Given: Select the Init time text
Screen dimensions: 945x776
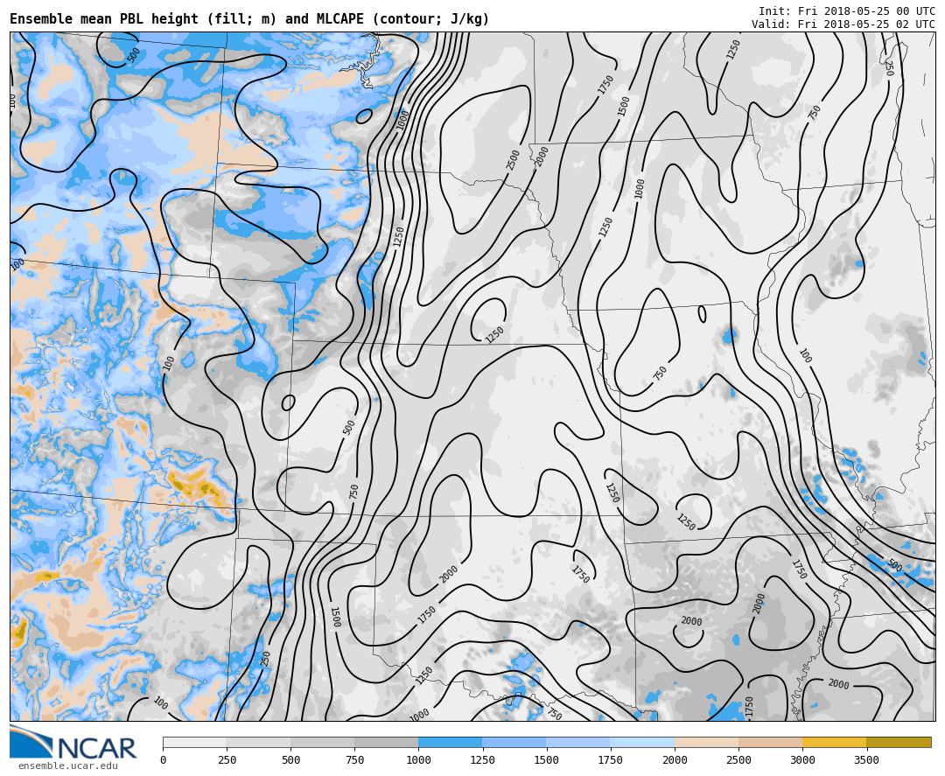Looking at the screenshot, I should pos(846,11).
